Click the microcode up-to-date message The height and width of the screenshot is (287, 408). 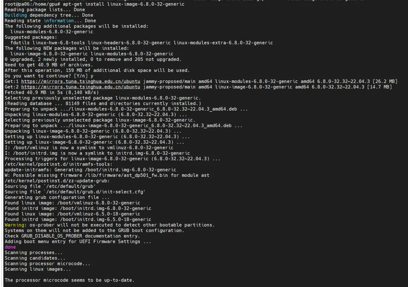[x=69, y=280]
